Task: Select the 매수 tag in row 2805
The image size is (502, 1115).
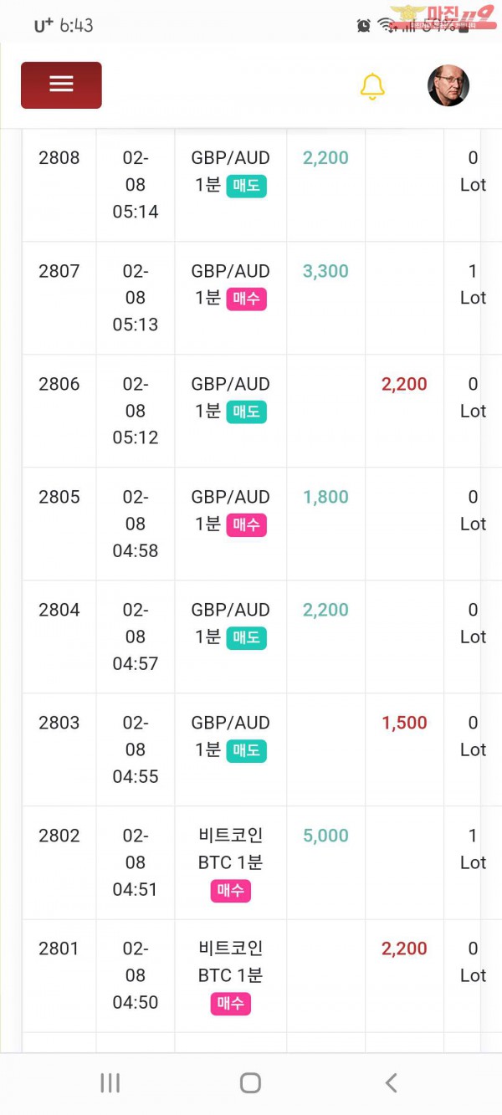Action: 246,524
